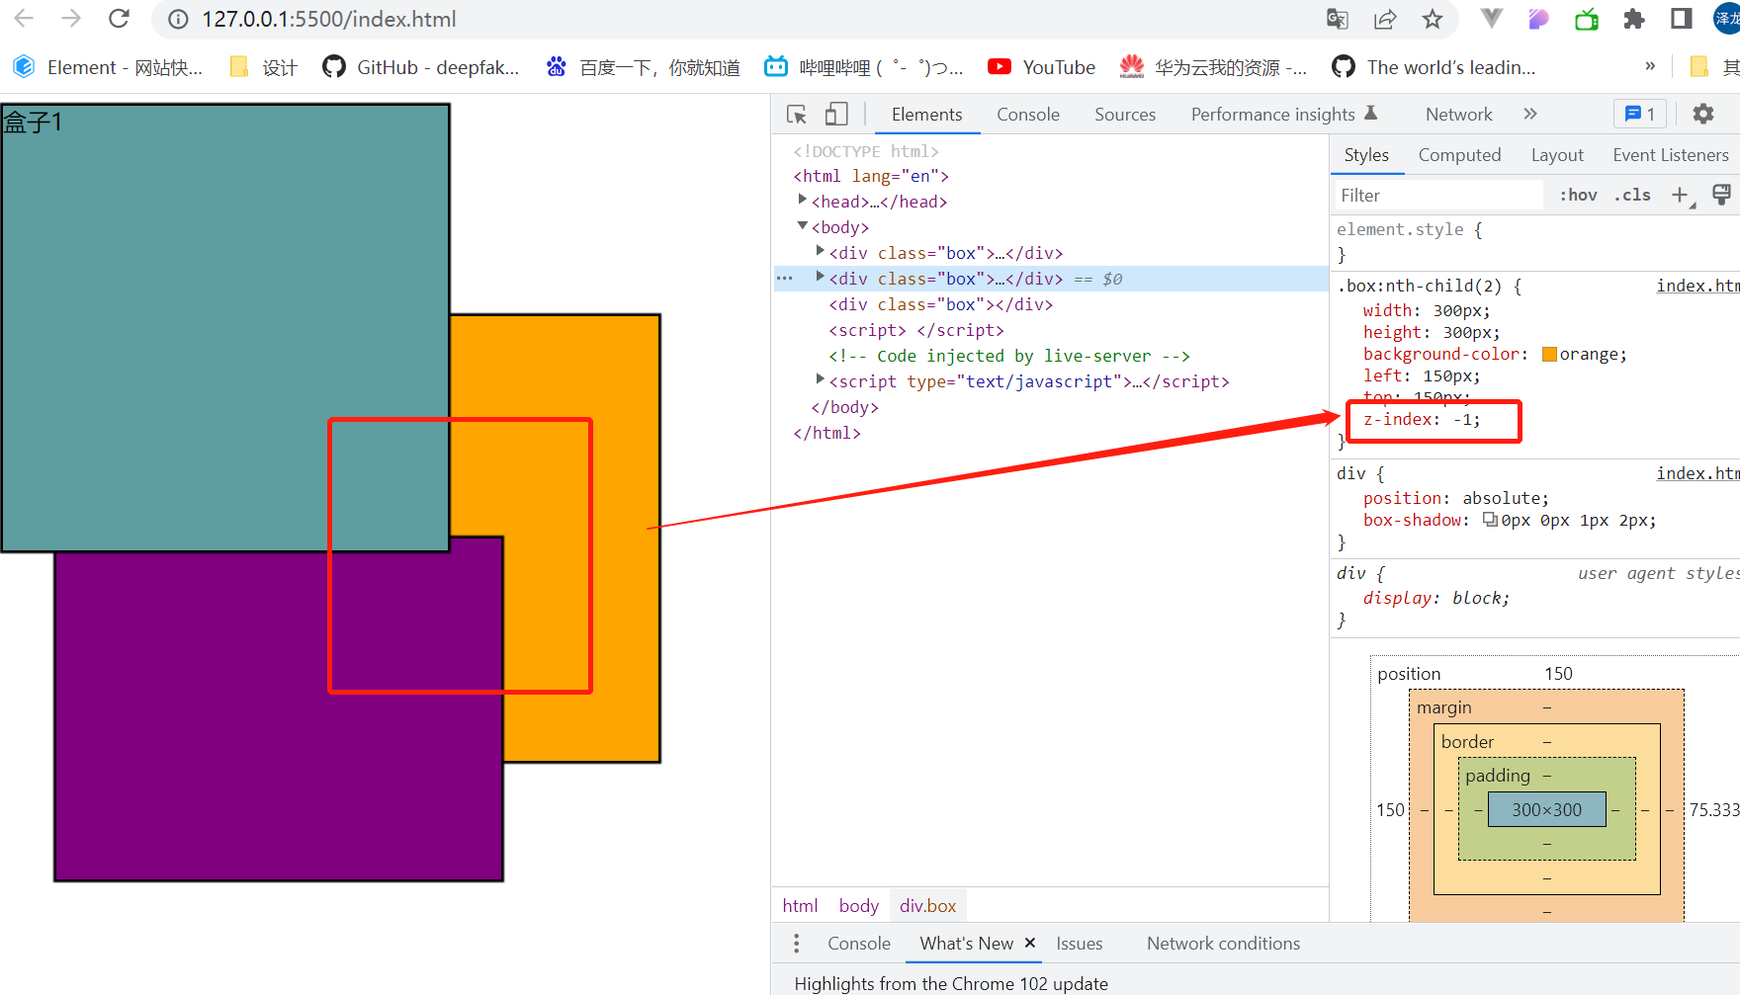Open the 百度一下 bookmark
This screenshot has height=995, width=1740.
pos(644,67)
